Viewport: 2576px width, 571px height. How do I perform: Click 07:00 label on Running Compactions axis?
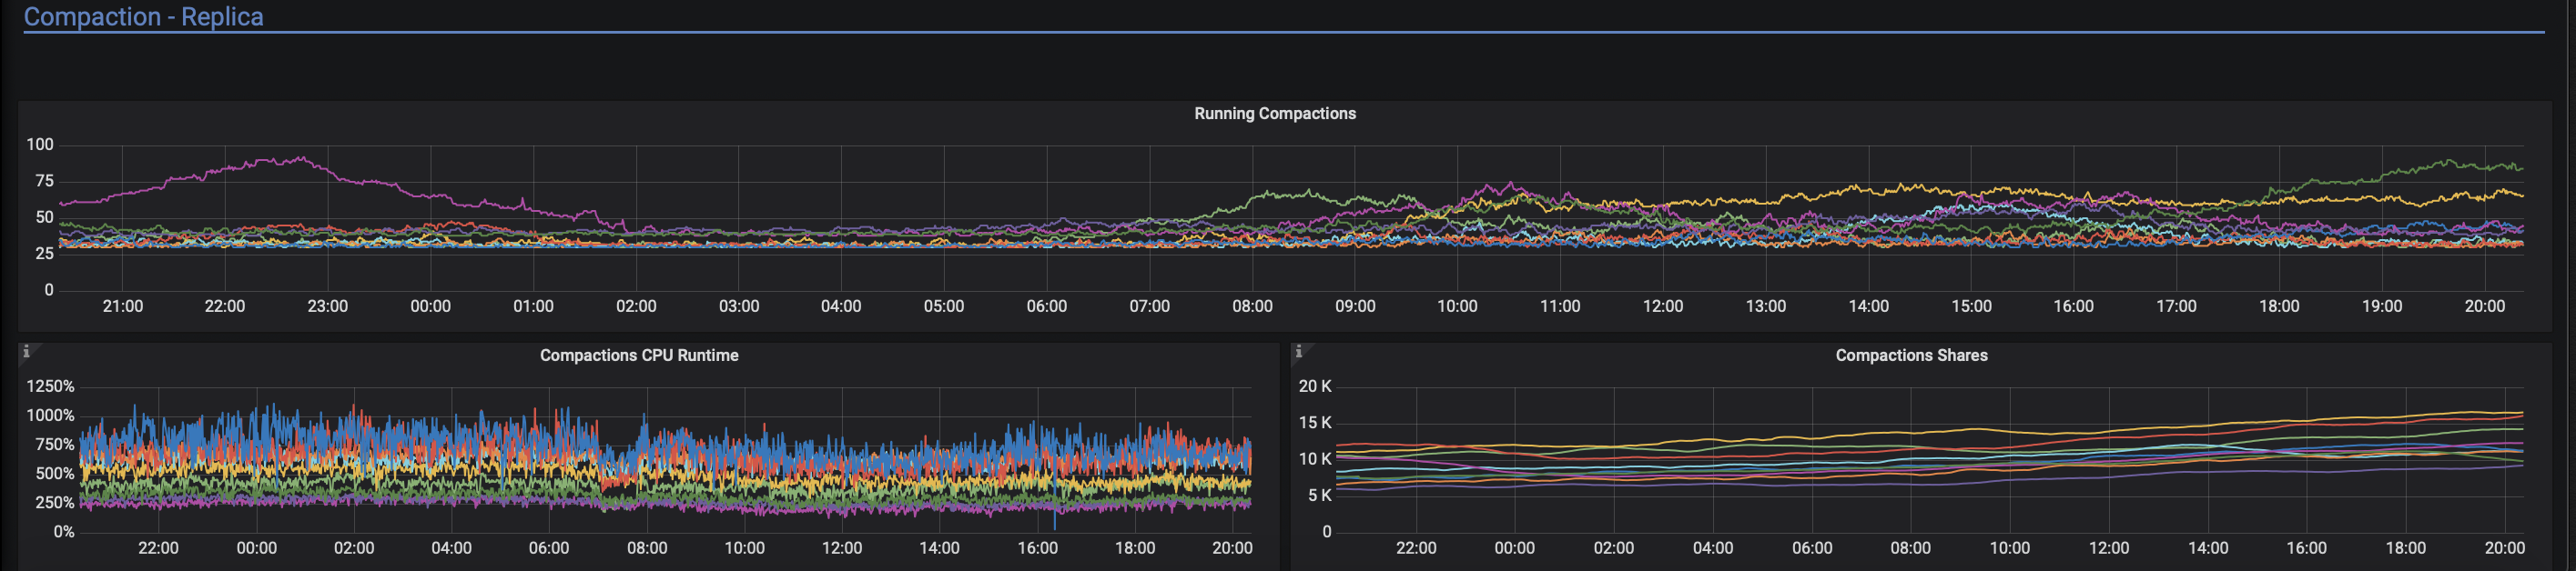click(x=1149, y=306)
